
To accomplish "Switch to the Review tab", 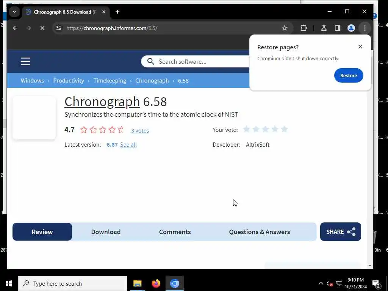I will coord(42,232).
